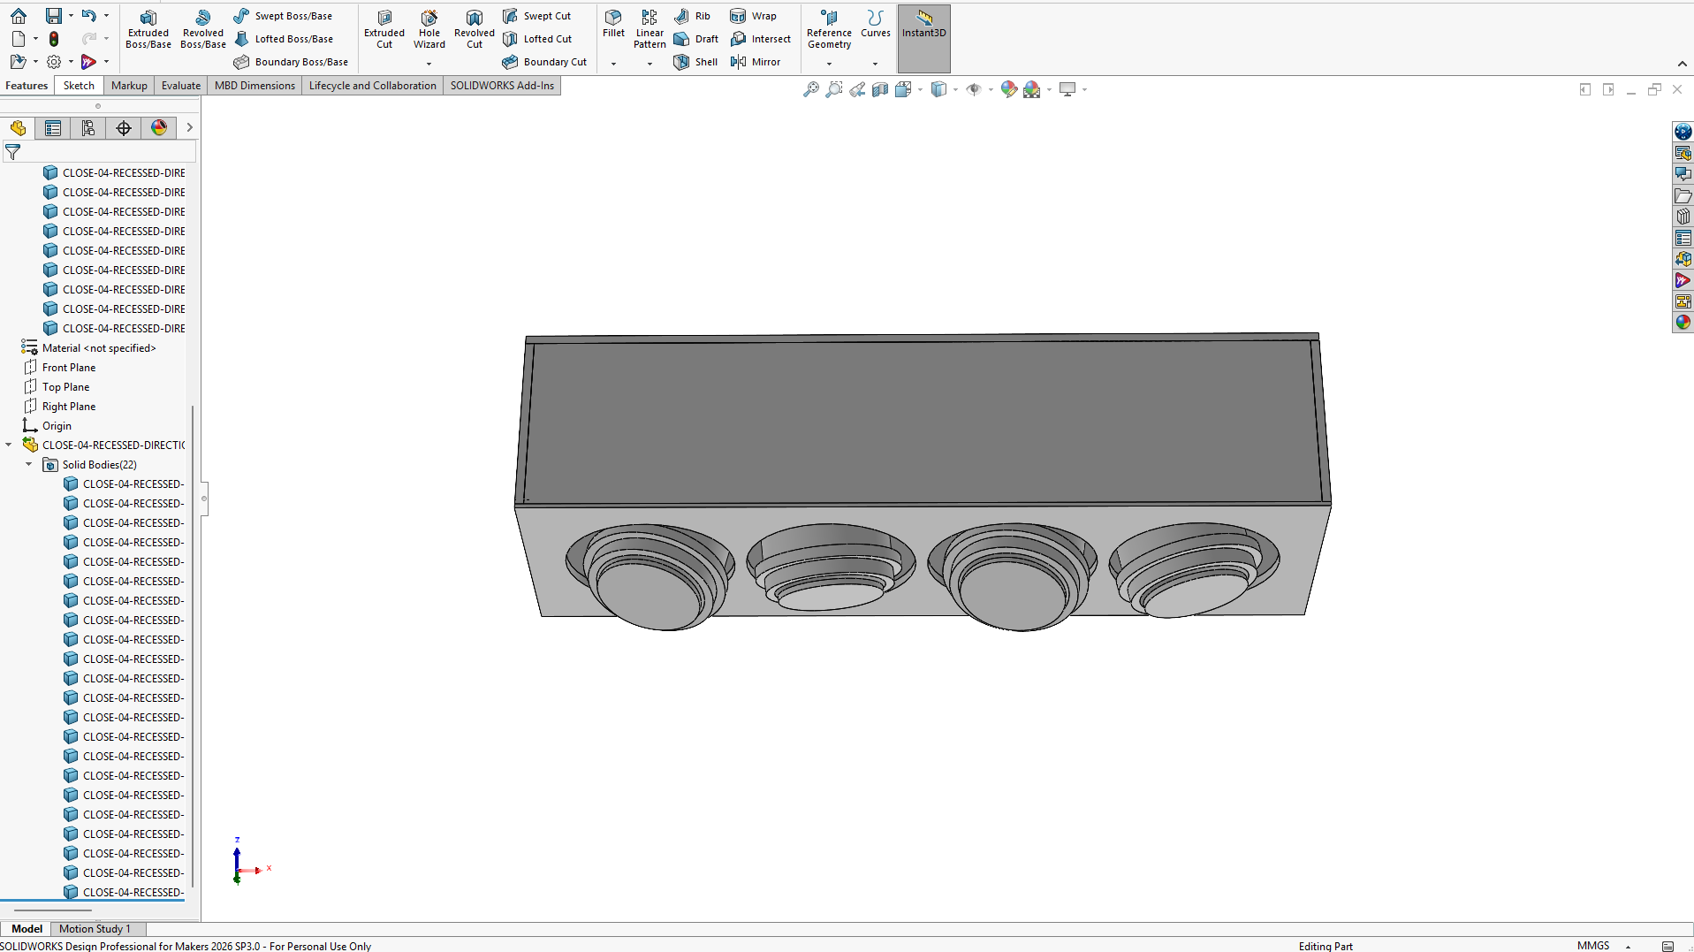The image size is (1694, 952).
Task: Click the Intersect button
Action: [761, 39]
